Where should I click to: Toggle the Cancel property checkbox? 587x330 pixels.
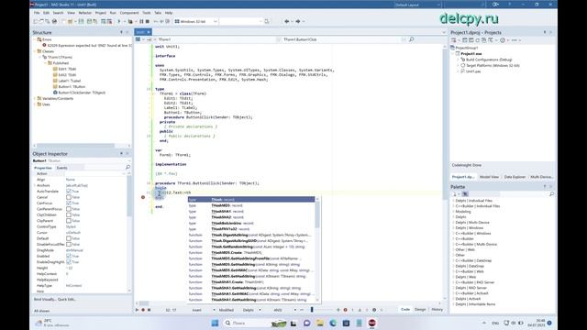coord(69,197)
